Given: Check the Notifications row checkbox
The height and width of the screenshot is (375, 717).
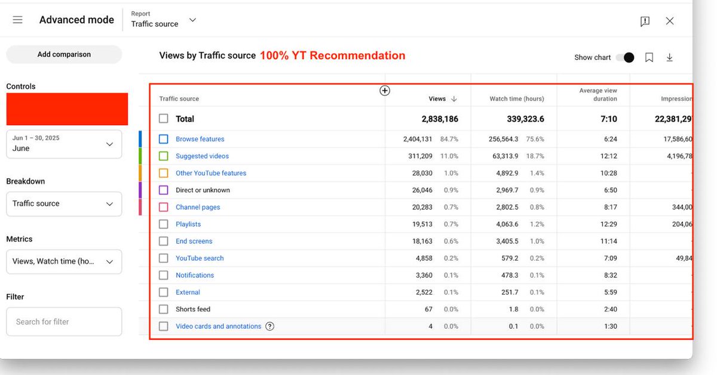Looking at the screenshot, I should click(164, 275).
